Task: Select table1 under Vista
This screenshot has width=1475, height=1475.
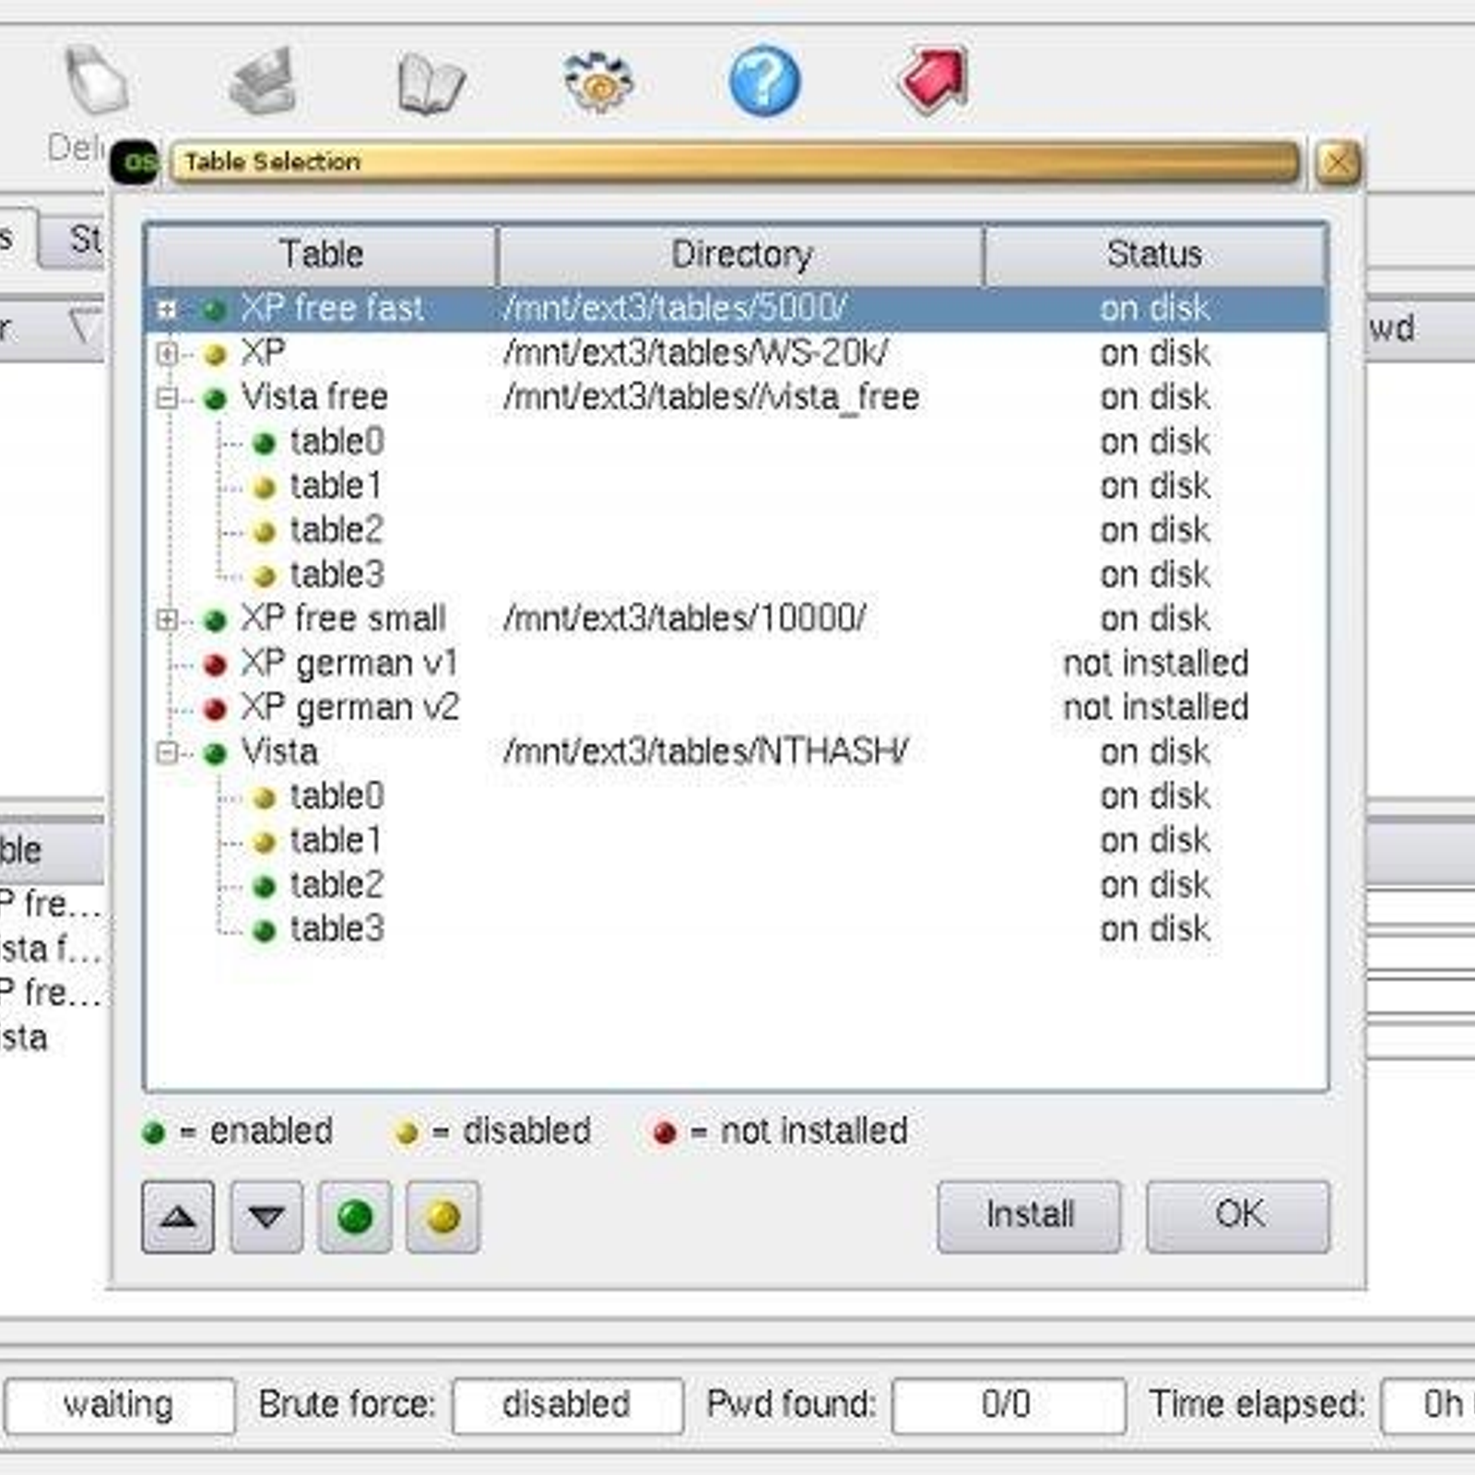Action: point(737,841)
